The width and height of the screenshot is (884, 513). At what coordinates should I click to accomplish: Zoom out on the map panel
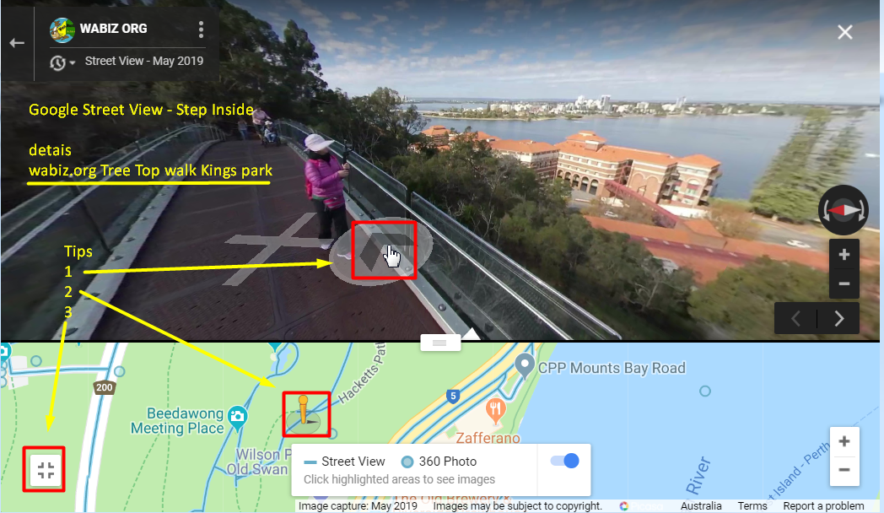844,470
